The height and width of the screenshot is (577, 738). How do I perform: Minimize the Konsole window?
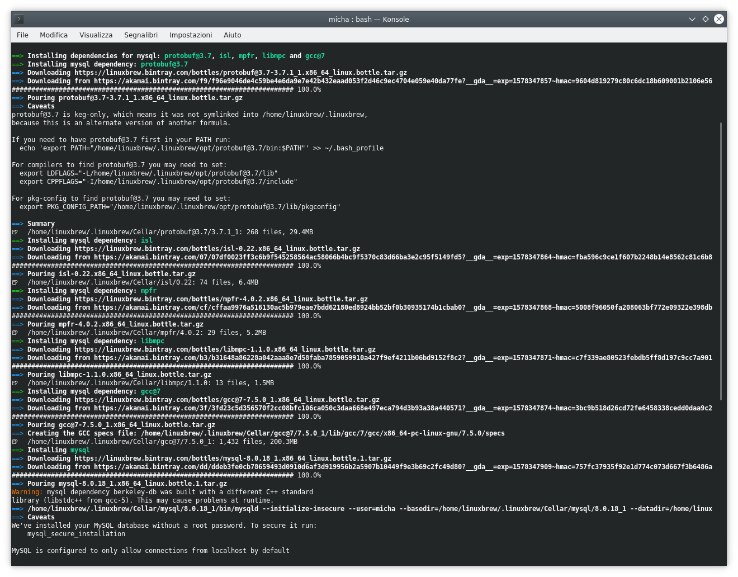tap(692, 19)
